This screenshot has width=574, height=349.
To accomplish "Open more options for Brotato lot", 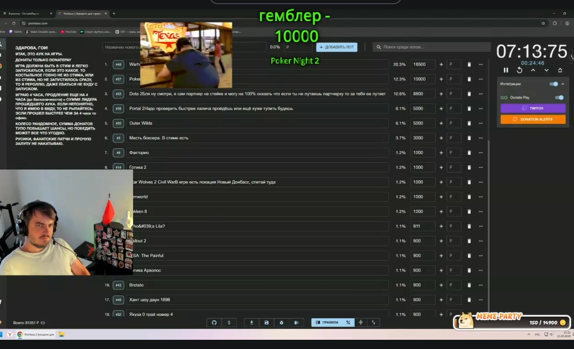I will tap(481, 285).
